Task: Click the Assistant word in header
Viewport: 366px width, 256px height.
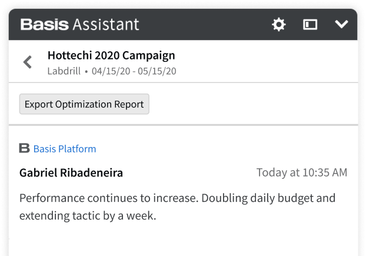Action: 106,25
